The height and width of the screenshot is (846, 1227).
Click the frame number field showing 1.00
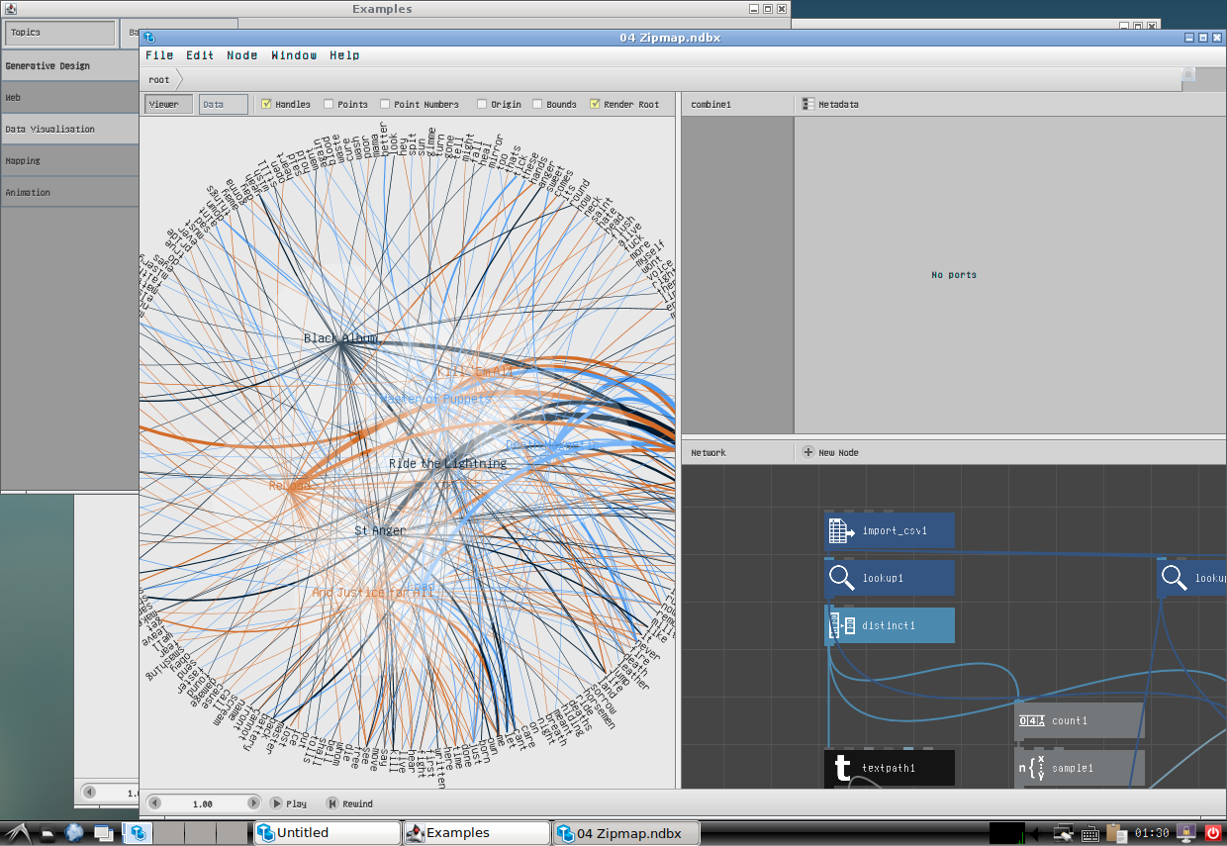[203, 803]
